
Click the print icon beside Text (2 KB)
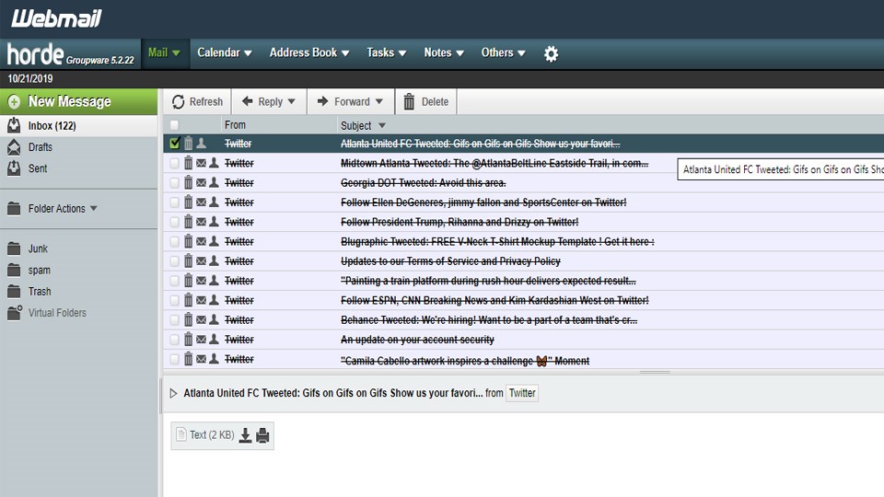coord(262,435)
